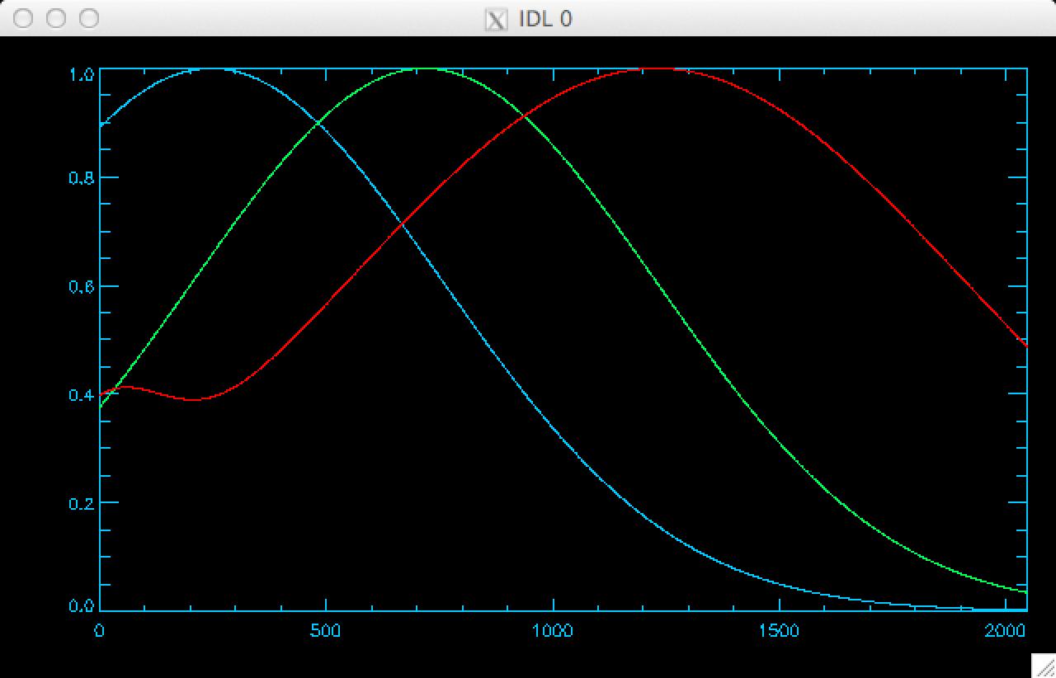
Task: Click the X11 icon in title bar
Action: (495, 18)
